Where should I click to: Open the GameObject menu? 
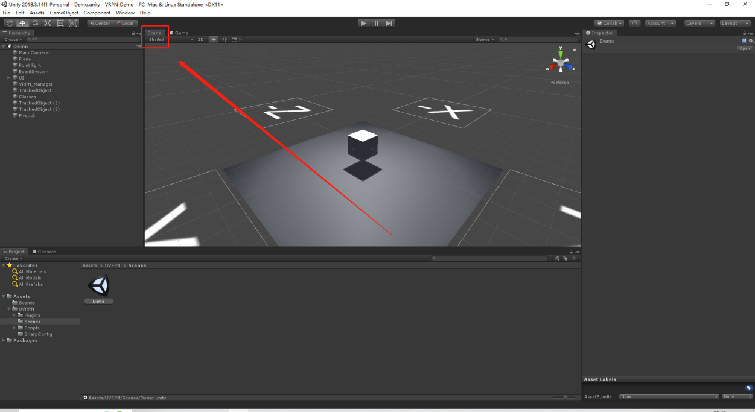tap(64, 13)
